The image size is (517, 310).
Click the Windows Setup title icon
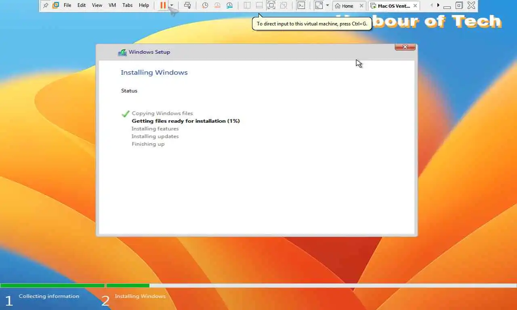(122, 52)
